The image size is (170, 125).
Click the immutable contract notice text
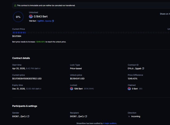pyautogui.click(x=46, y=5)
